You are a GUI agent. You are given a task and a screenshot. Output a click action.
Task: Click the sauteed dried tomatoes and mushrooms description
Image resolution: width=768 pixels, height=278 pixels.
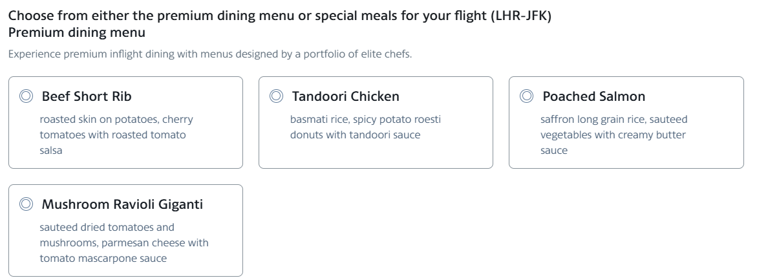124,242
